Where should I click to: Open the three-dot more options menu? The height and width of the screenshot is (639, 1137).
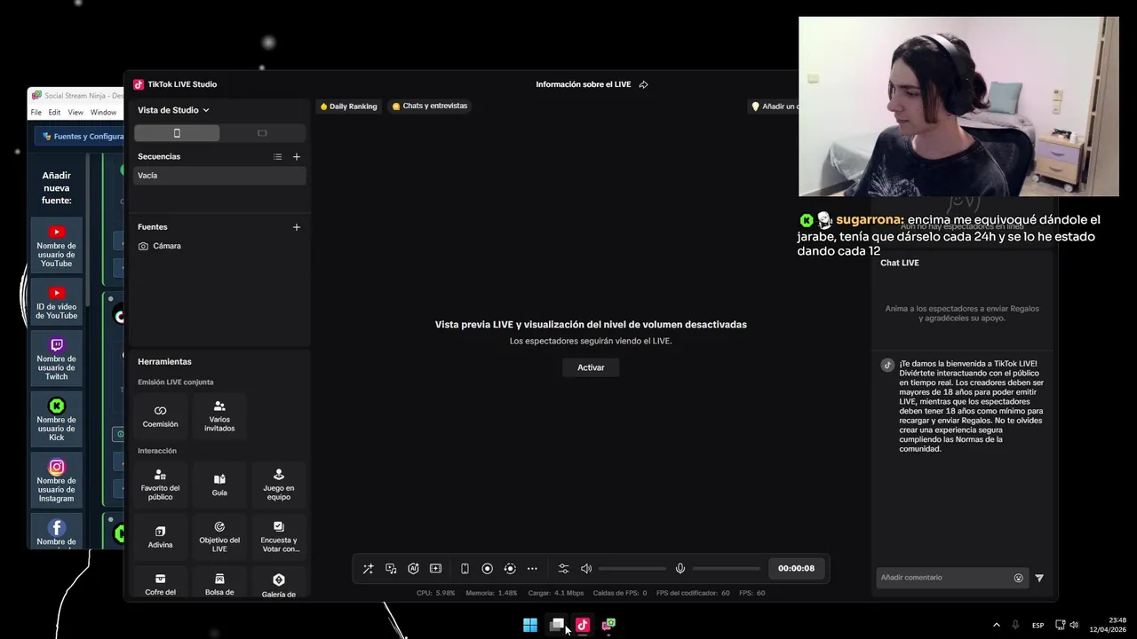(532, 569)
